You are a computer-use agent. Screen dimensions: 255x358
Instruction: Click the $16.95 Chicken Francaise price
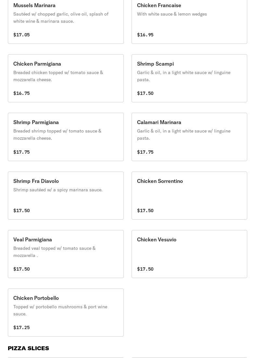(145, 35)
